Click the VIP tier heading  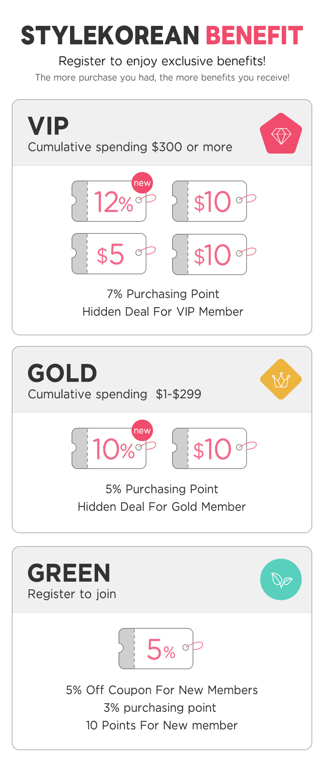click(x=49, y=126)
